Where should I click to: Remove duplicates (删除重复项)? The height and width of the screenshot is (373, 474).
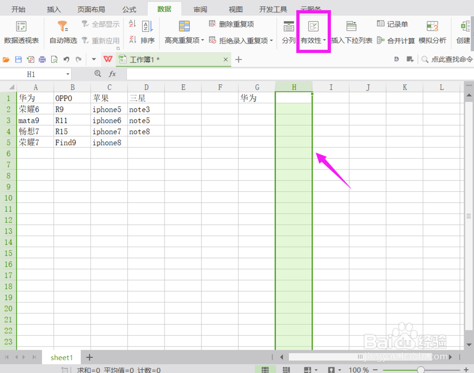232,24
